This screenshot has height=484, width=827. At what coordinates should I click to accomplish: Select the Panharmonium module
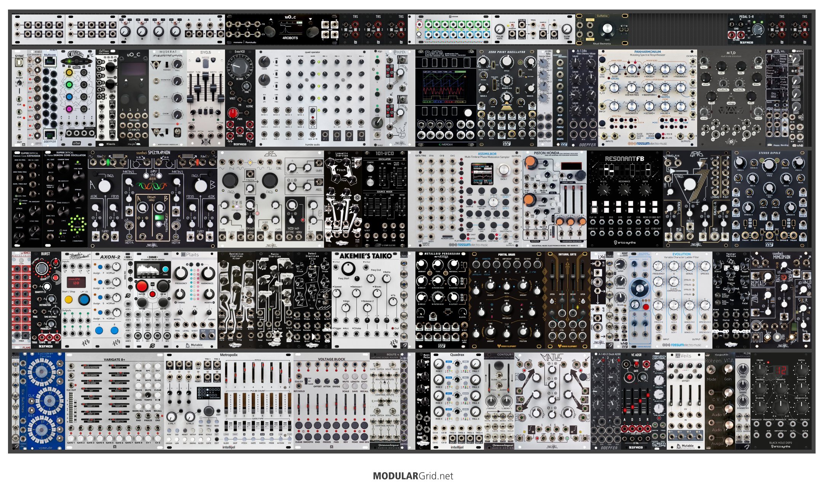click(x=647, y=98)
